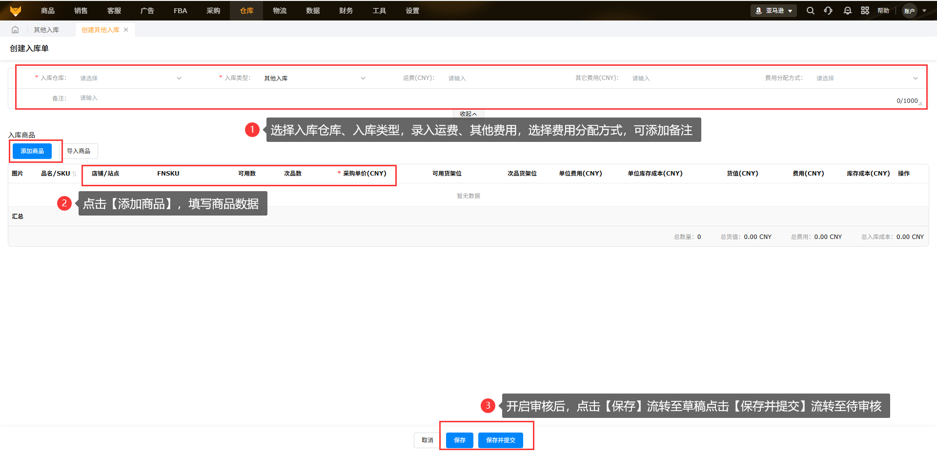Open the FBA menu
This screenshot has width=937, height=454.
[181, 11]
